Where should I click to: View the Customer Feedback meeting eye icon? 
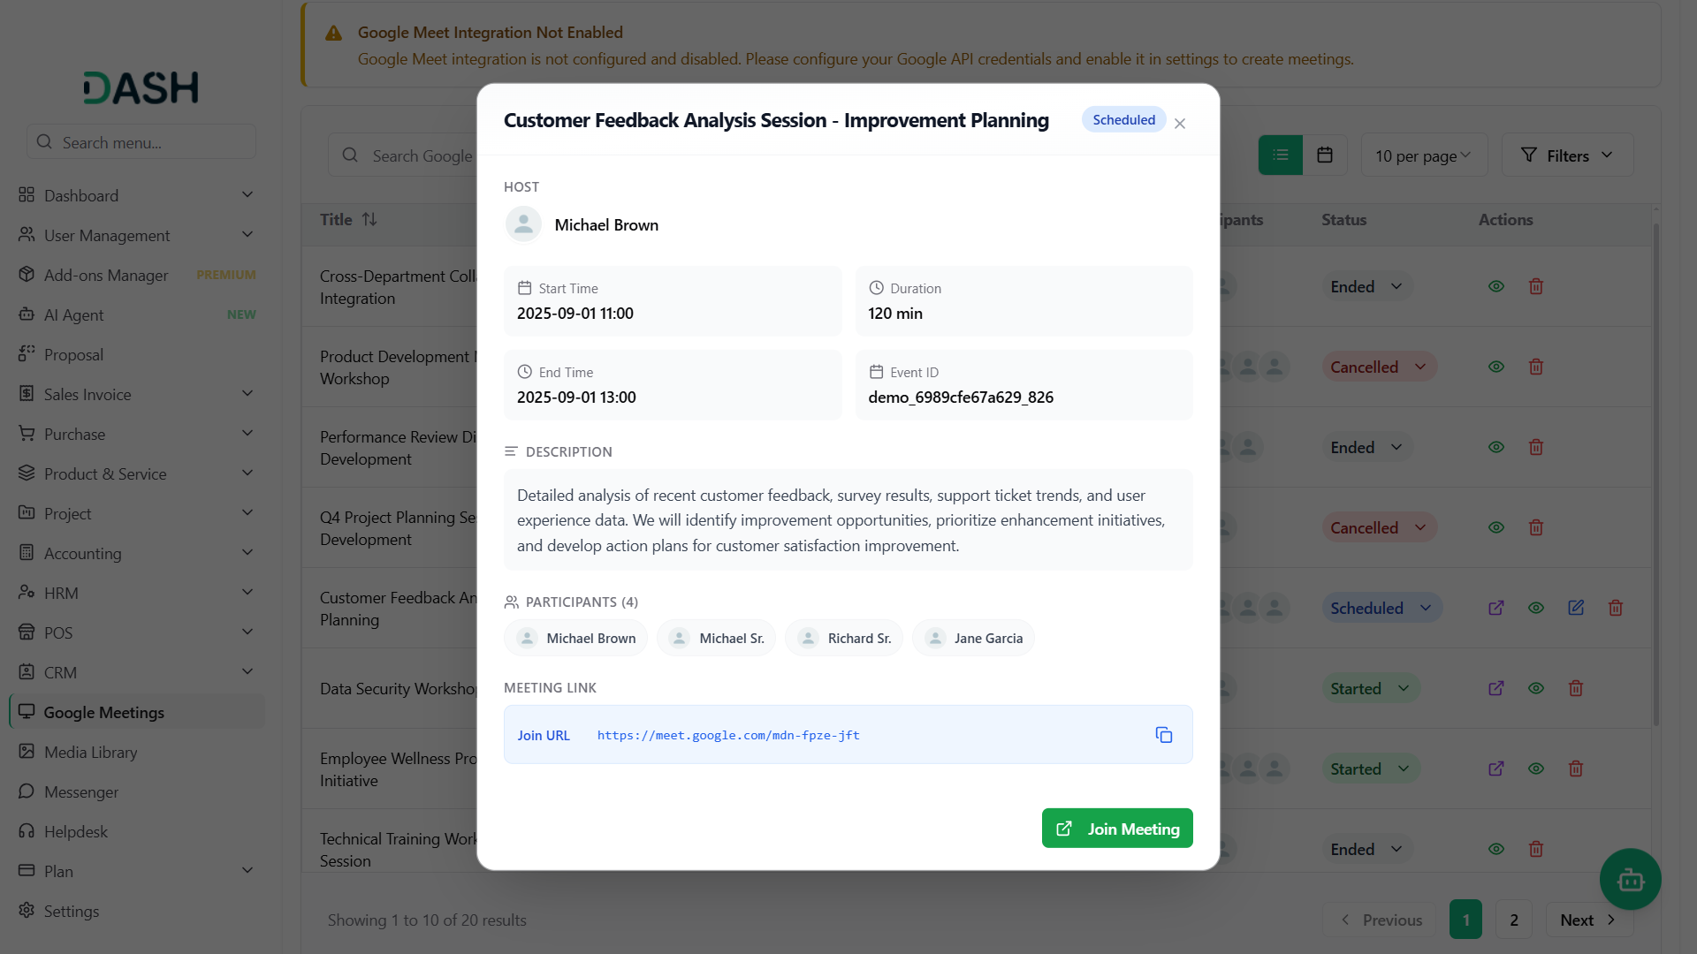click(1536, 608)
